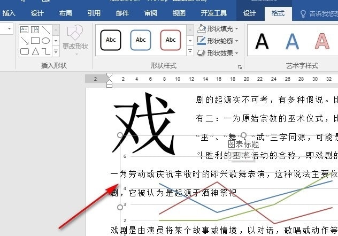338x236 pixels.
Task: Open the Shape Effects dropdown arrow
Action: click(237, 53)
